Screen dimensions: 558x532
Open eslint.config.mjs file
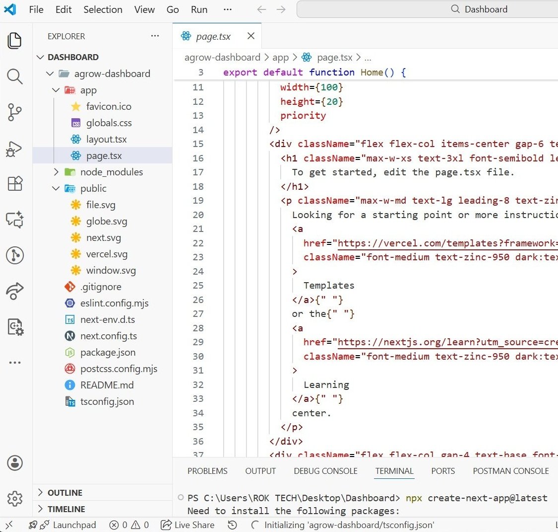103,303
